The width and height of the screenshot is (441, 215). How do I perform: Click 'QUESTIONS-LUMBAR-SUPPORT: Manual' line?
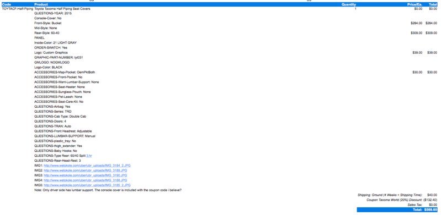click(x=65, y=136)
